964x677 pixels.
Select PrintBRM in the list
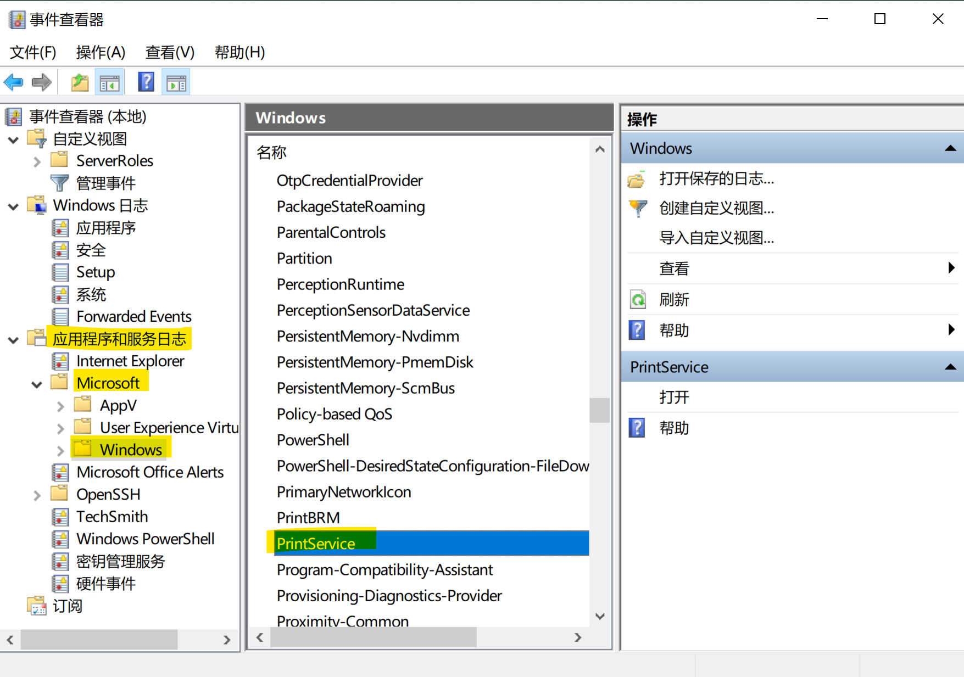pyautogui.click(x=308, y=518)
